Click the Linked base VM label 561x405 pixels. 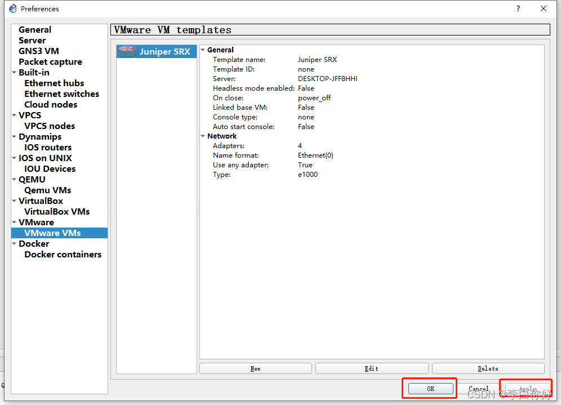pos(240,108)
